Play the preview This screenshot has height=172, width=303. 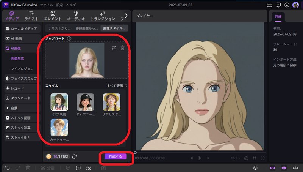pyautogui.click(x=200, y=158)
